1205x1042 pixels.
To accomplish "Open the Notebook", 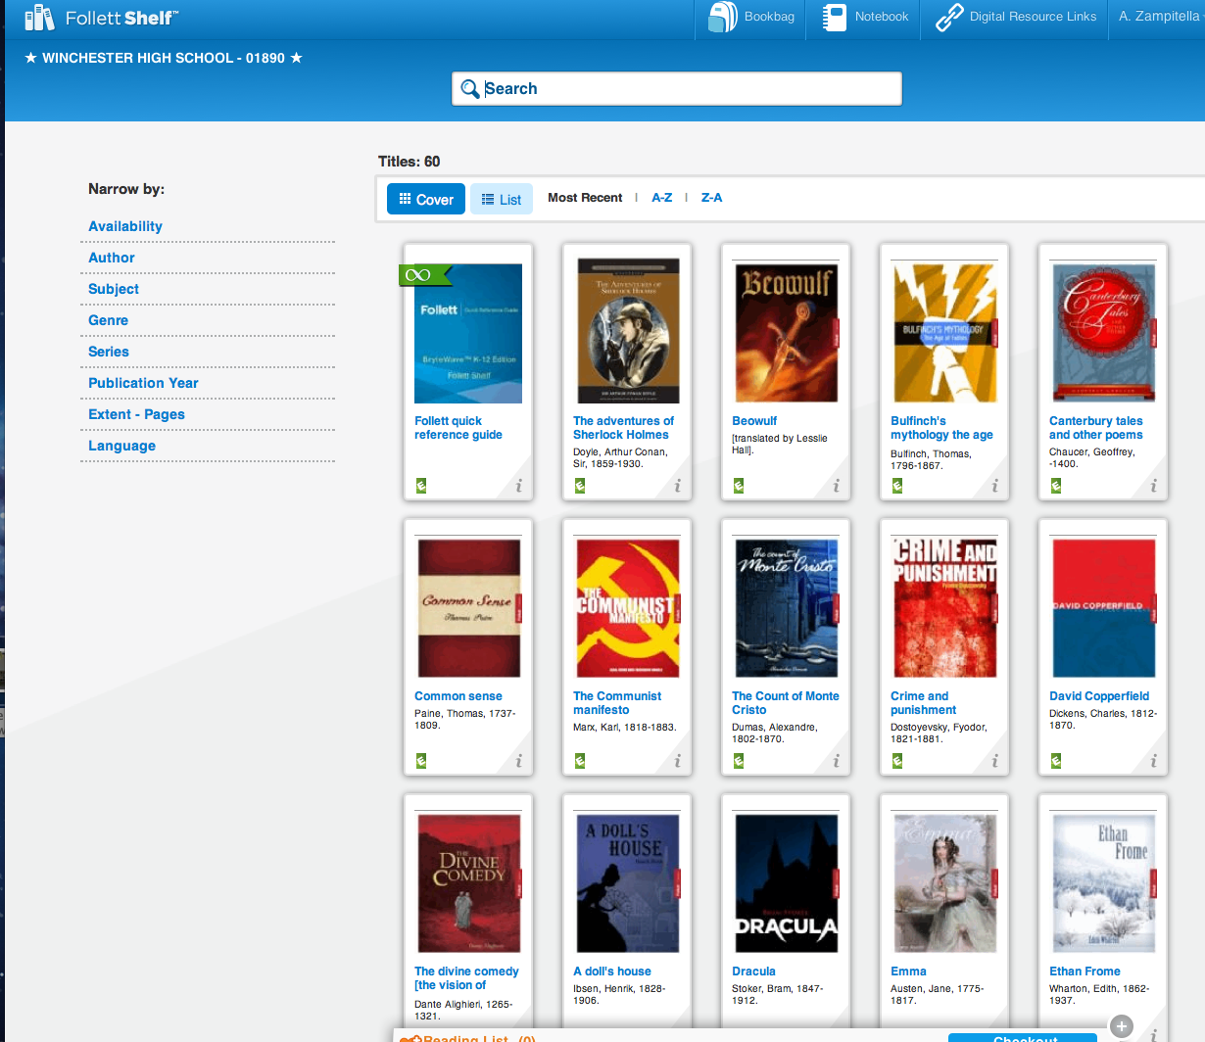I will (862, 17).
